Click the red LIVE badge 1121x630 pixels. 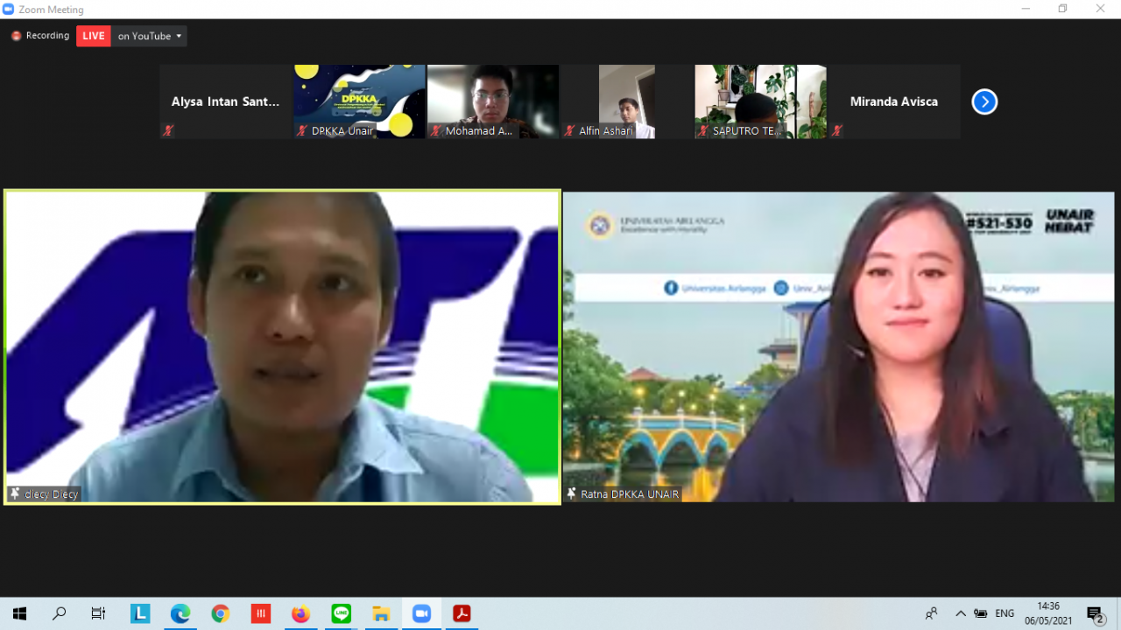[94, 36]
